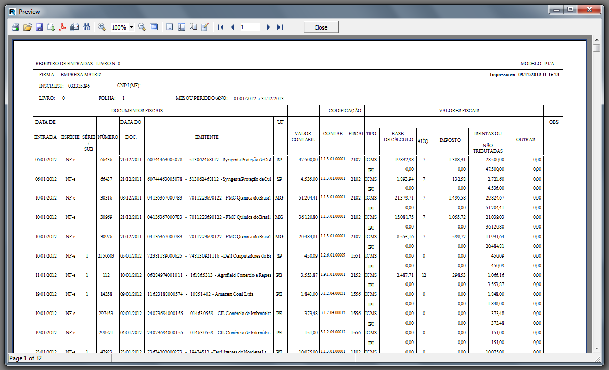The height and width of the screenshot is (370, 609).
Task: Click the accounting value 3.553,87 in VALOR CONTÁBIL
Action: pos(309,275)
